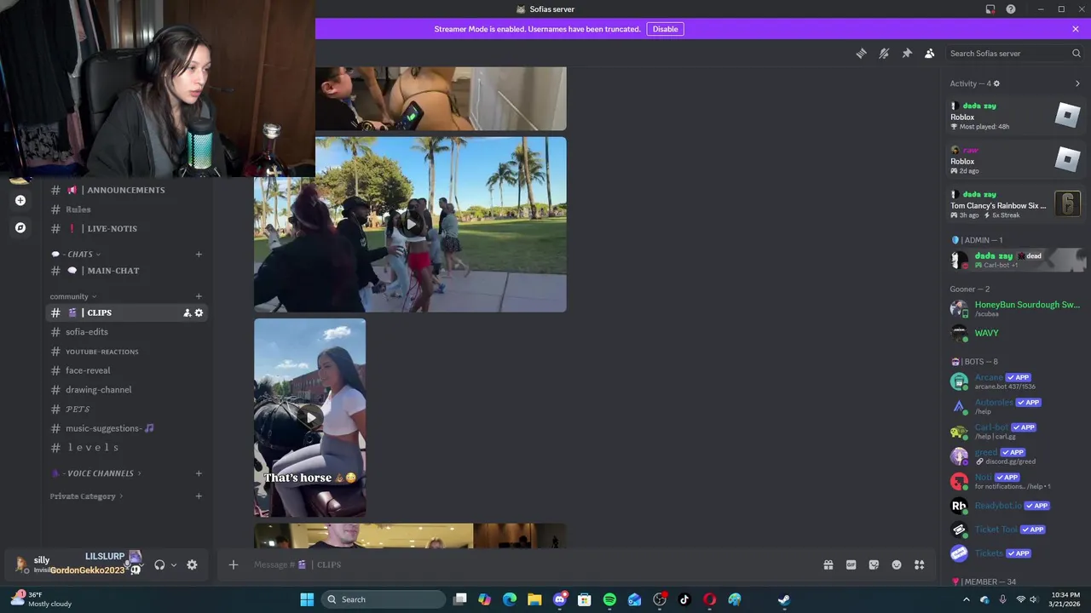Screen dimensions: 1091x613
Task: Open the PETS channel
Action: [126, 410]
